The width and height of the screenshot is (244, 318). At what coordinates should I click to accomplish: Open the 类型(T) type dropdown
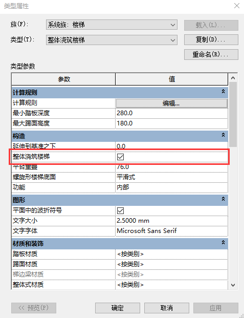pos(112,40)
